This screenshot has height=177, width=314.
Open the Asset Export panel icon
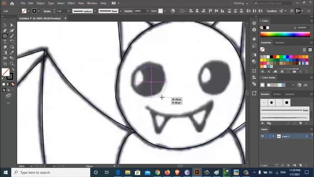(254, 93)
